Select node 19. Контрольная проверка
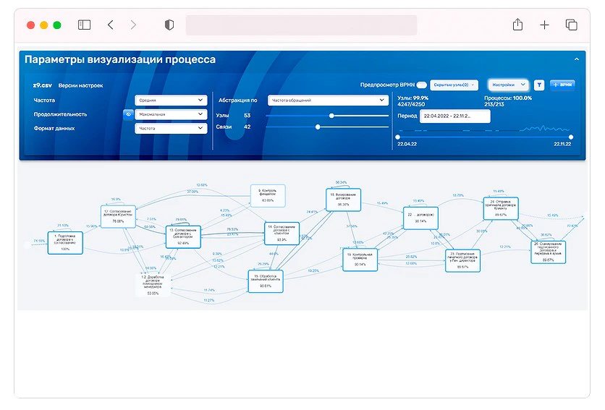 click(360, 260)
